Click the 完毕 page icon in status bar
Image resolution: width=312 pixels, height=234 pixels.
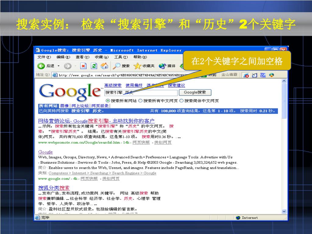click(x=37, y=218)
